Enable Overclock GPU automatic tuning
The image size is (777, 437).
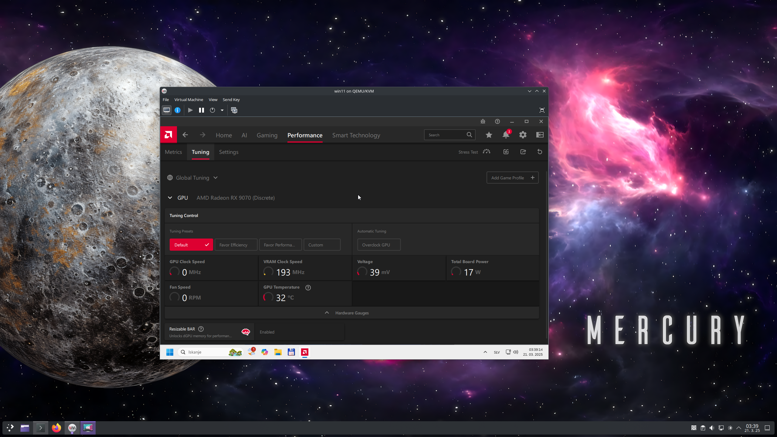coord(379,245)
